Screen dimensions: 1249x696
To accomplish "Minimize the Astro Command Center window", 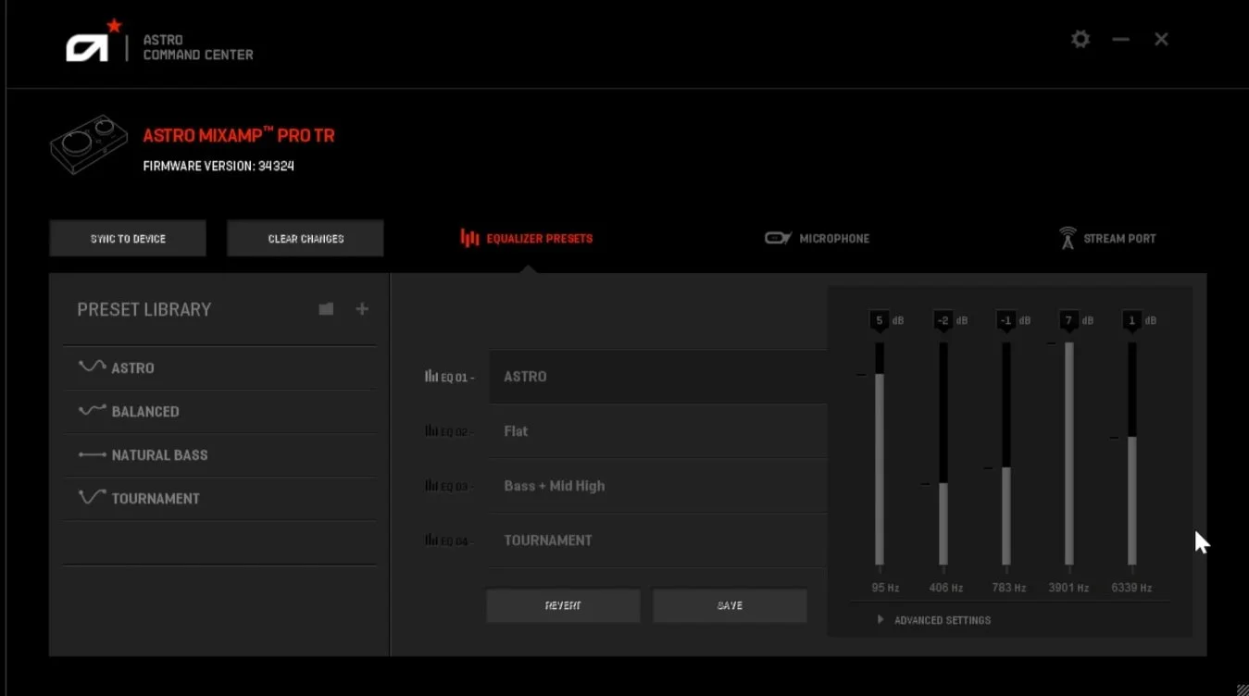I will point(1121,40).
